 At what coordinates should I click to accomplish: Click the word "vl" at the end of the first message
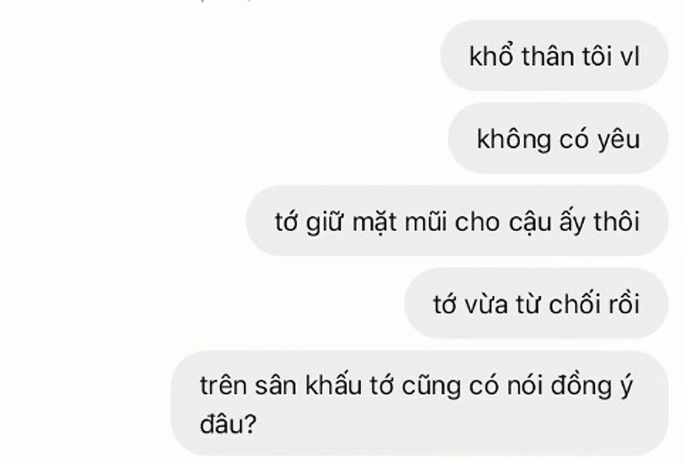630,57
